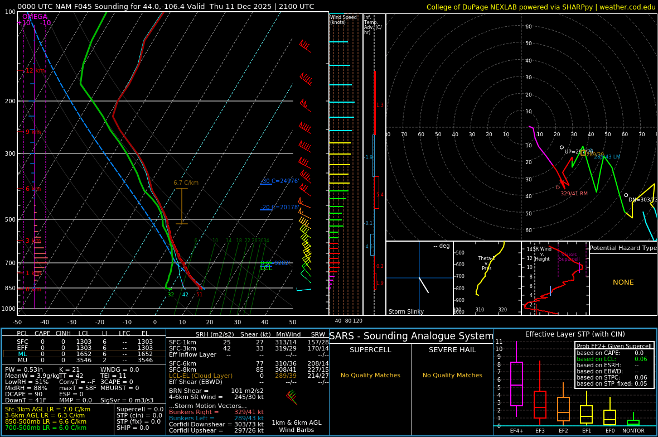Select the EFF parcel row
Image resolution: width=658 pixels, height=437 pixels.
(84, 348)
